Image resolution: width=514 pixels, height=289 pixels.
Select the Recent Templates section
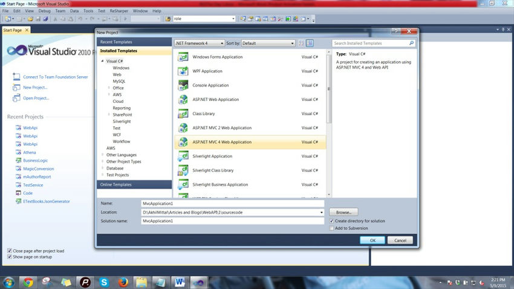134,42
